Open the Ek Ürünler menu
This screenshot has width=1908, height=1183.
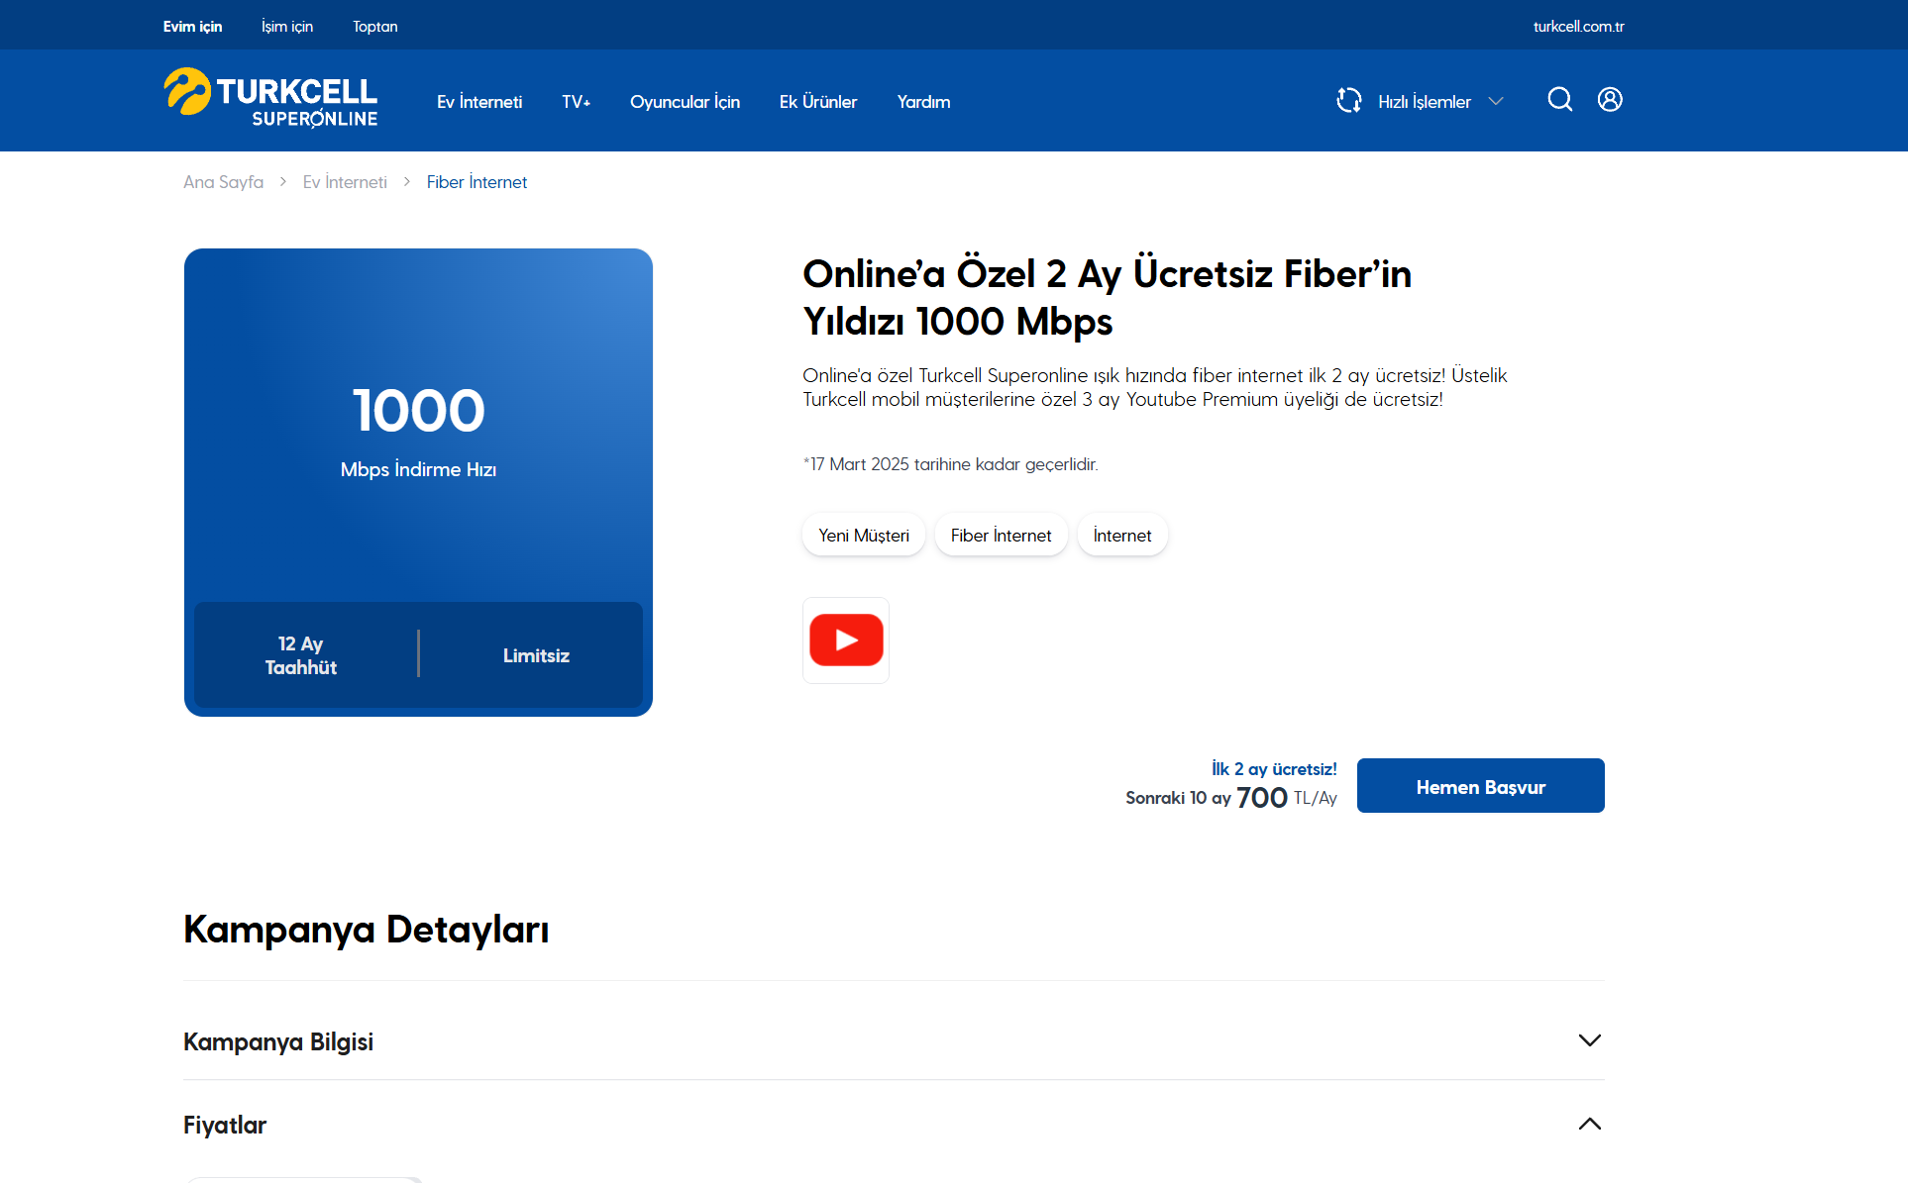coord(818,102)
